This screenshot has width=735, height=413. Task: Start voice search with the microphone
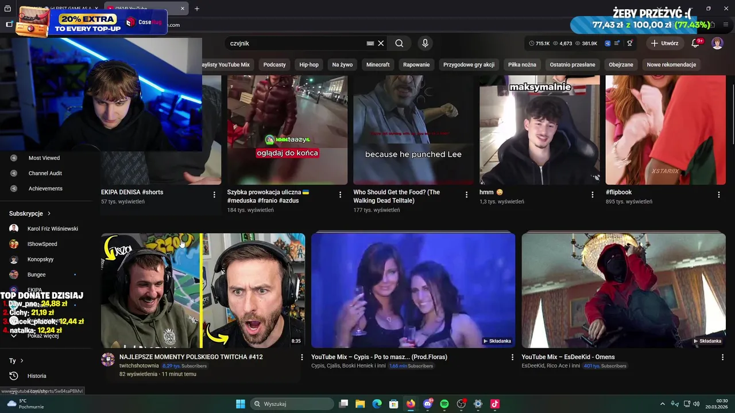click(425, 43)
